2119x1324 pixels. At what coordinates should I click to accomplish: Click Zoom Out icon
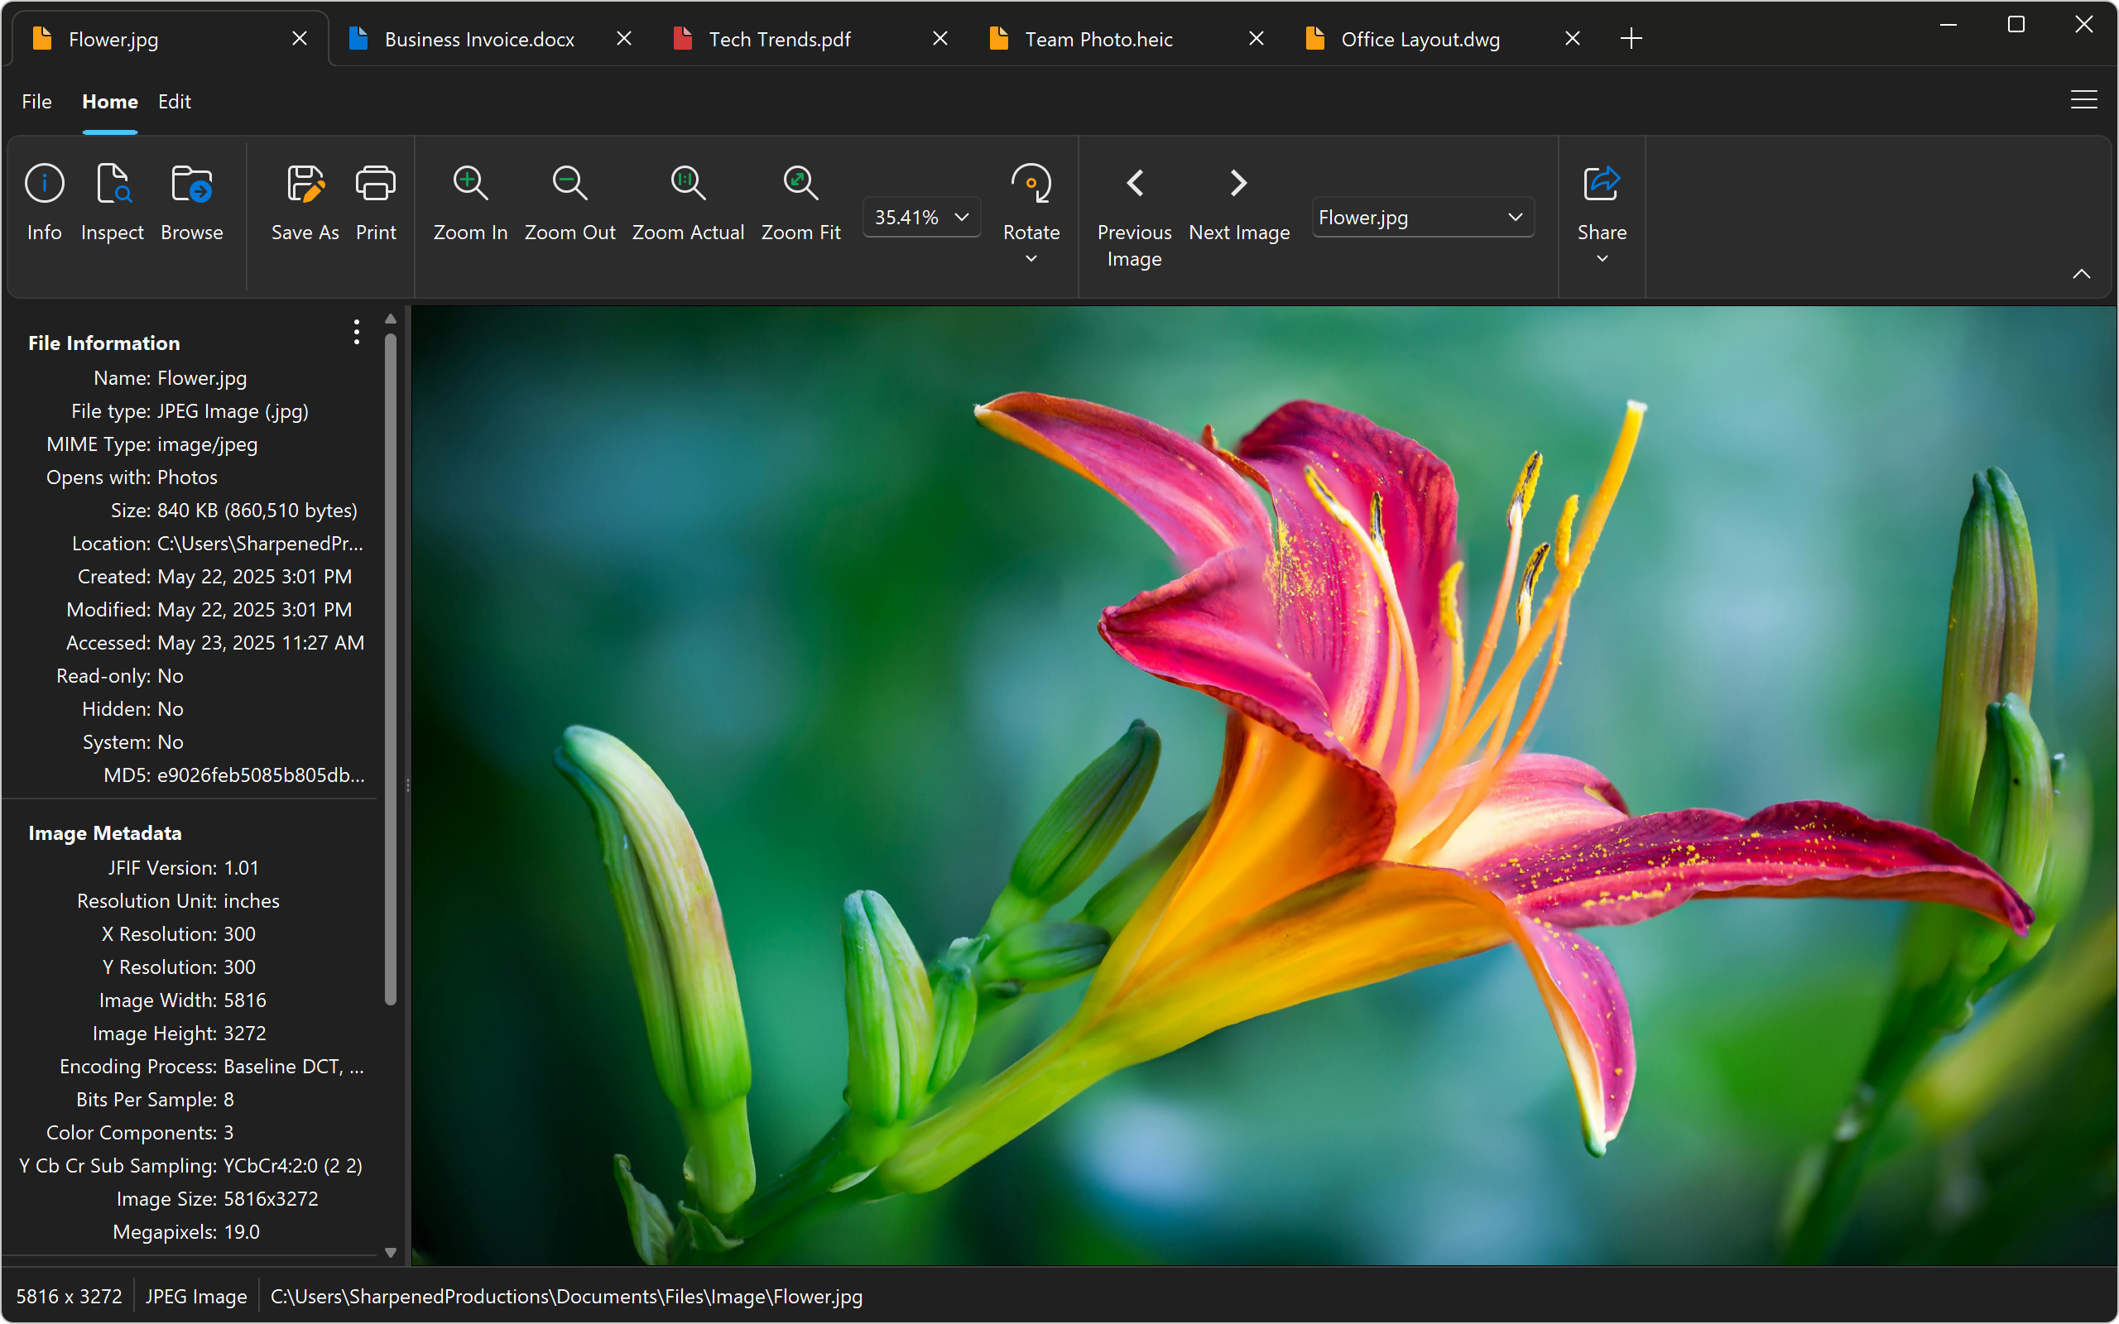coord(569,184)
